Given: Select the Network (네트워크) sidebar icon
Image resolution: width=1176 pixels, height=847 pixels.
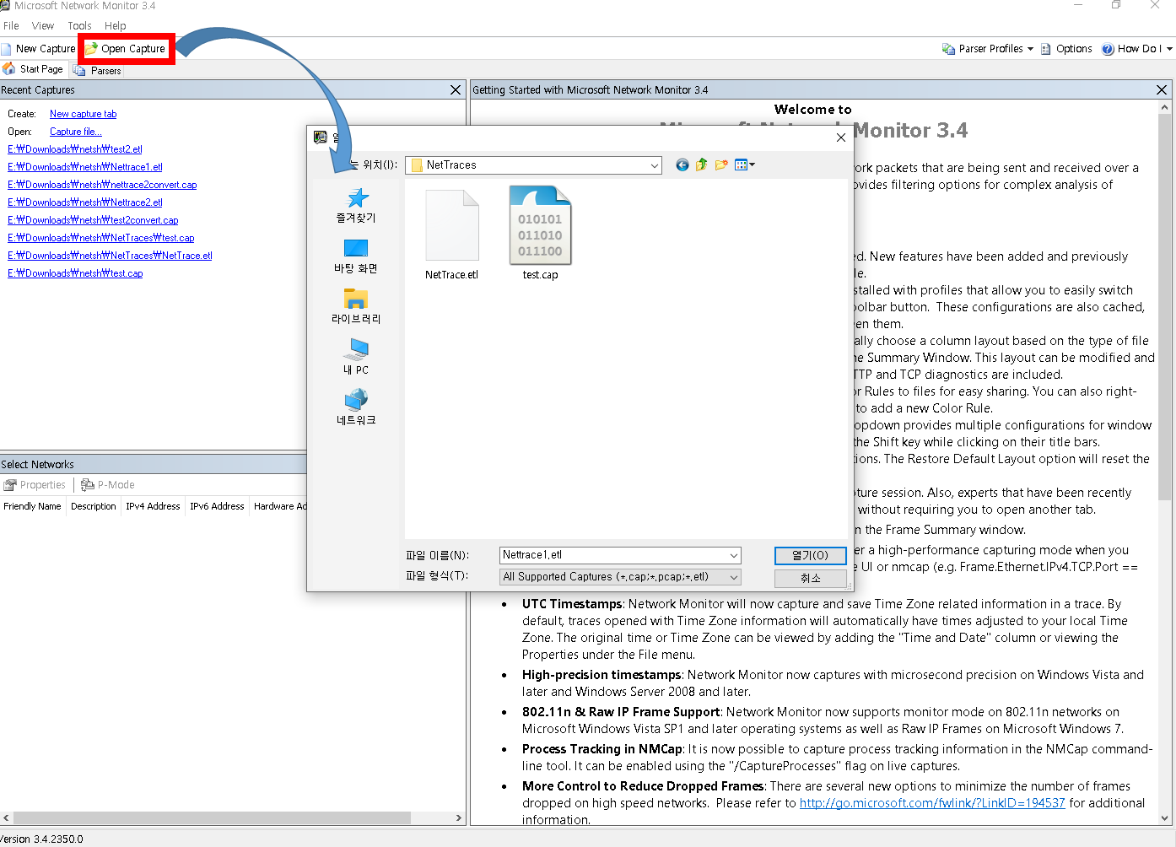Looking at the screenshot, I should point(356,407).
